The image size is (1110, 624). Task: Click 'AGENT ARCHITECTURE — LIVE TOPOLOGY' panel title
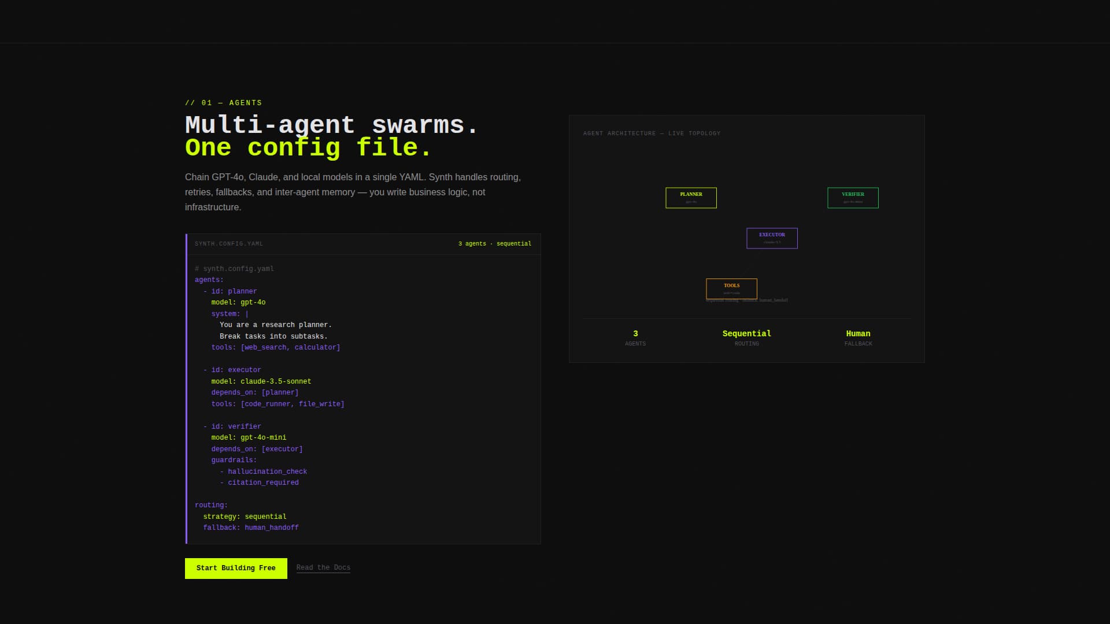coord(652,133)
